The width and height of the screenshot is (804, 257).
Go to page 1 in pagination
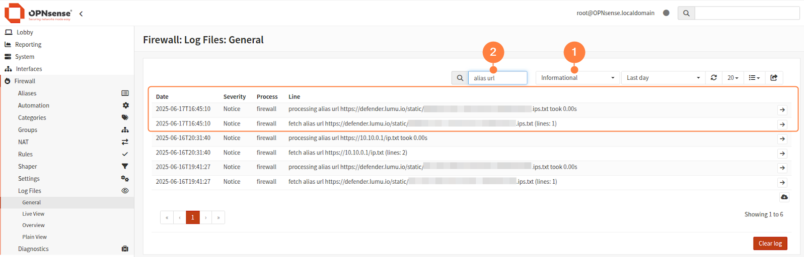pos(192,217)
